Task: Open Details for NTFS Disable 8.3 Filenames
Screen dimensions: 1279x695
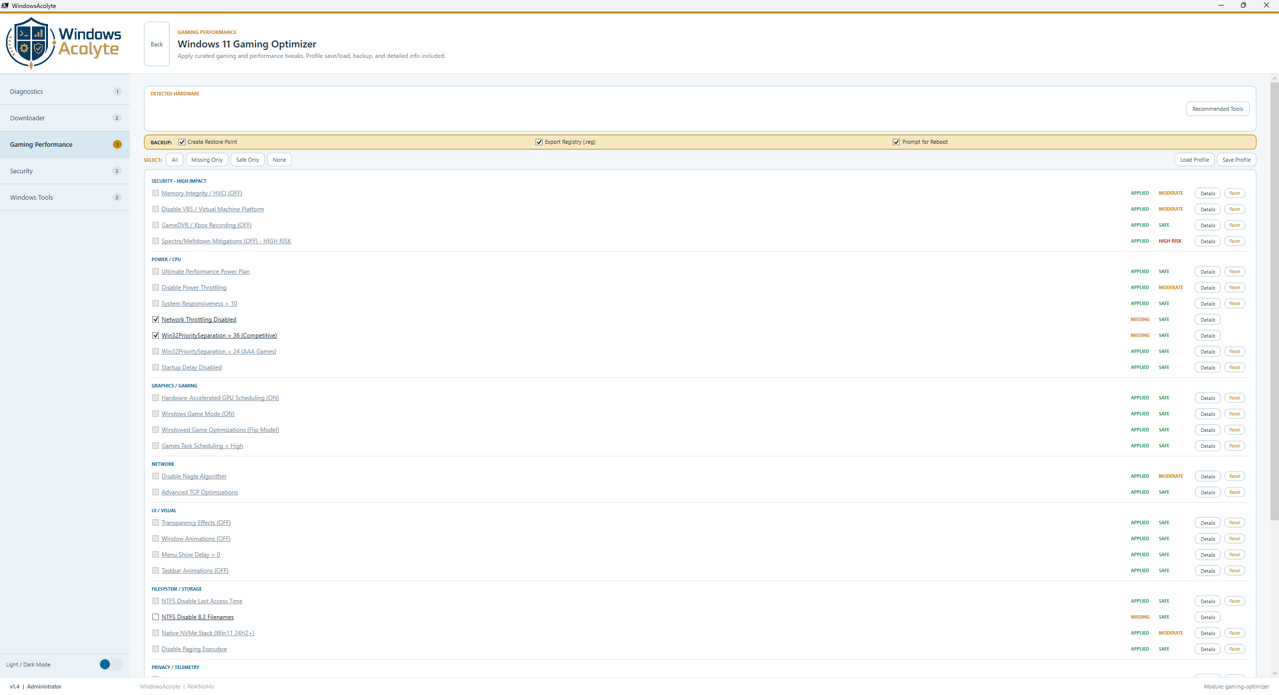Action: pyautogui.click(x=1208, y=617)
